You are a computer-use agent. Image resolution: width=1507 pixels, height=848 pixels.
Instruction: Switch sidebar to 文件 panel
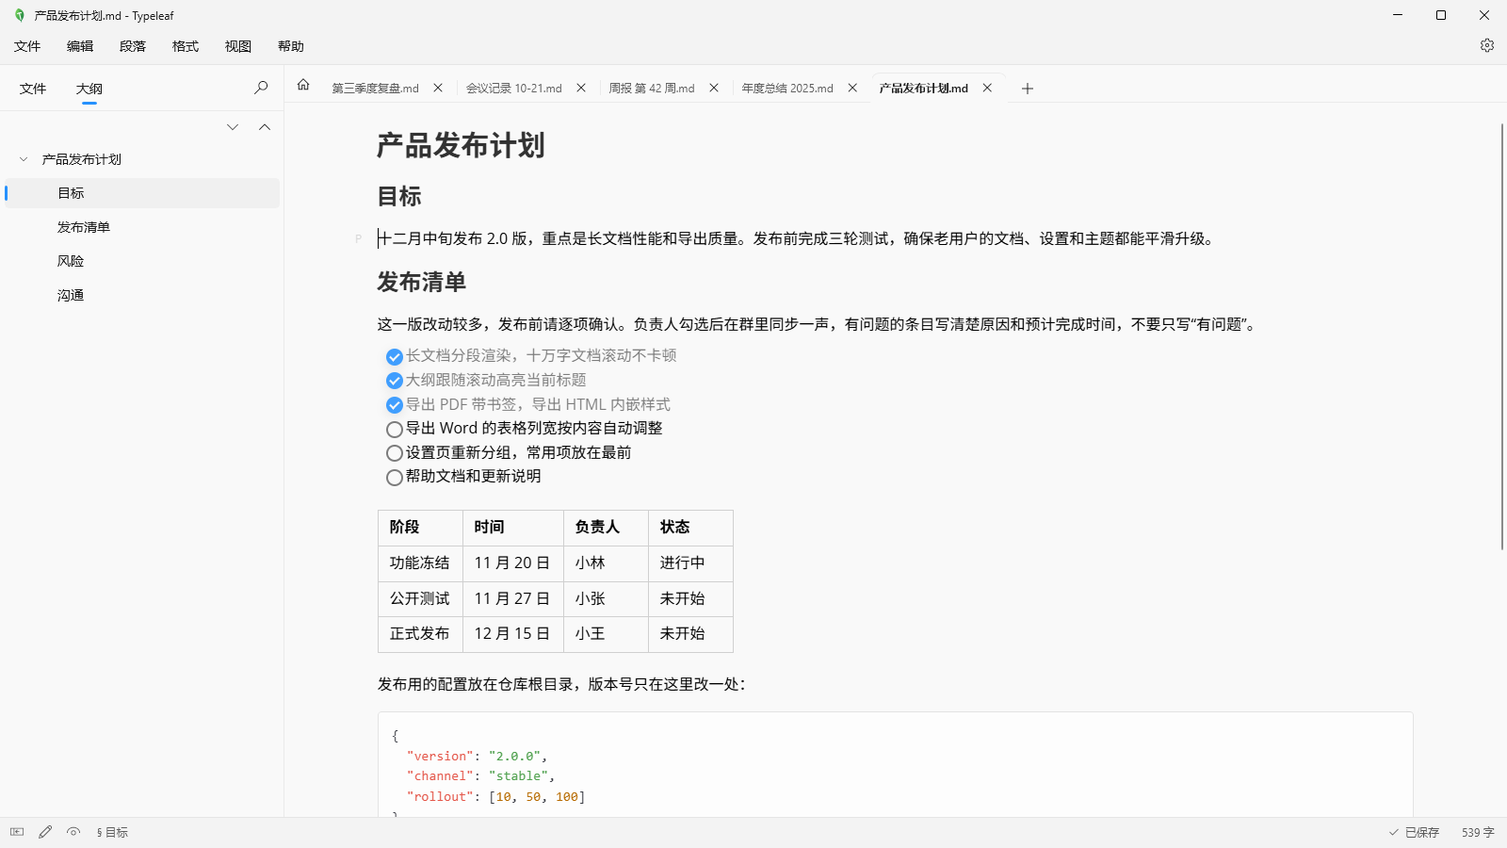33,89
